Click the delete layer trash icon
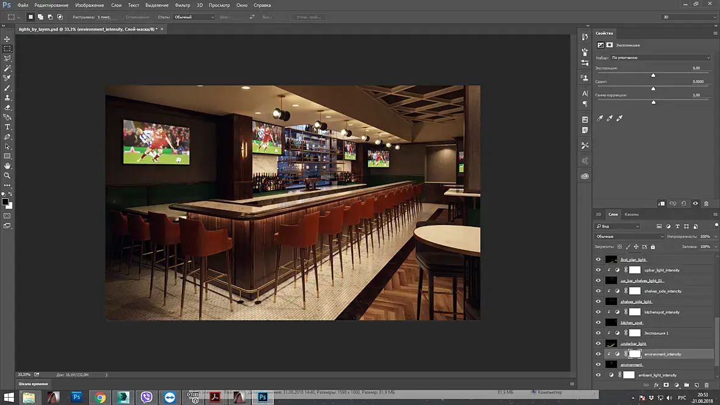Image resolution: width=720 pixels, height=405 pixels. click(x=707, y=385)
